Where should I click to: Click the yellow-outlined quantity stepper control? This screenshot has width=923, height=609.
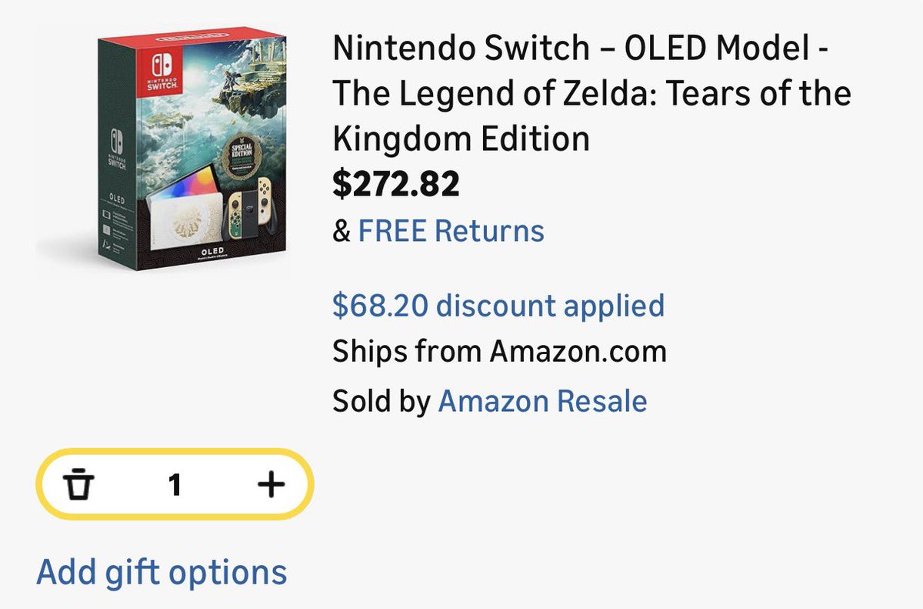175,485
